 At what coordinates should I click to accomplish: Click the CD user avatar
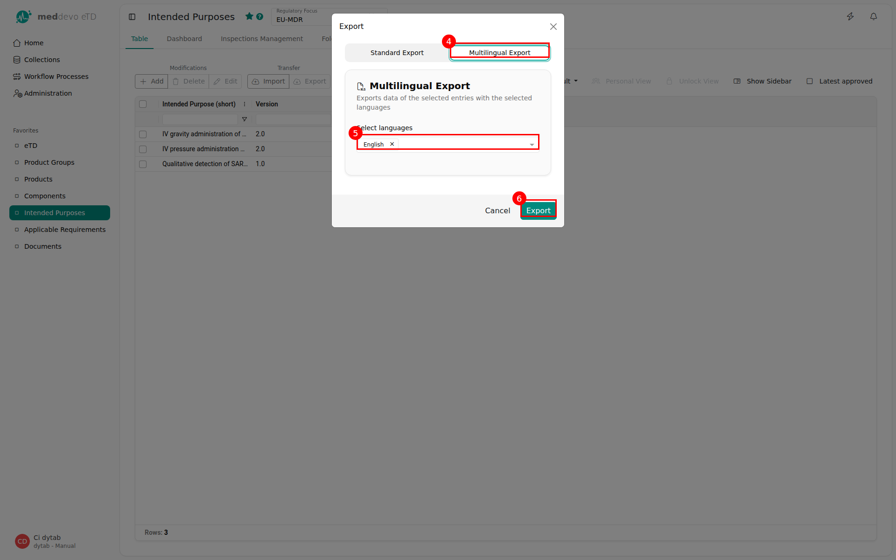[x=22, y=541]
